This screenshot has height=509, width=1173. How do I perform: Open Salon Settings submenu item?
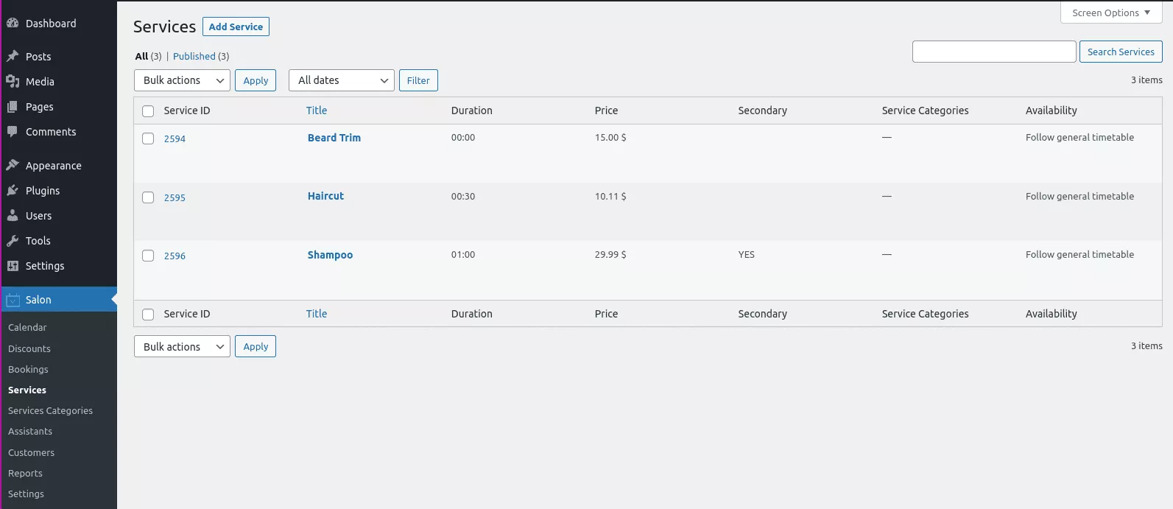point(26,494)
